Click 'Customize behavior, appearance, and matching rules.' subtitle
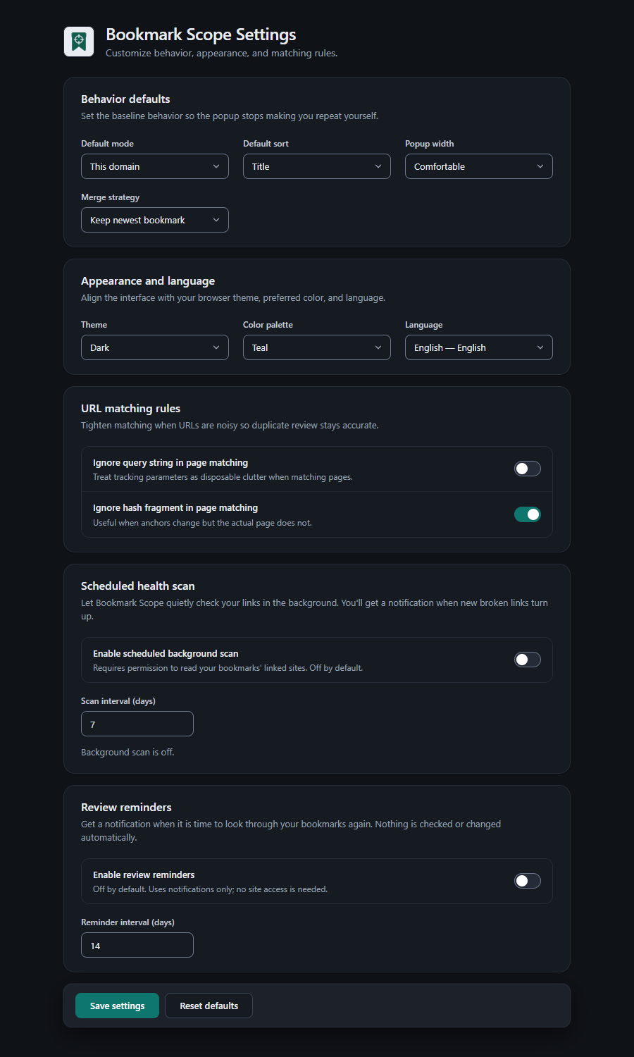Screen dimensions: 634x1057 pyautogui.click(x=221, y=54)
